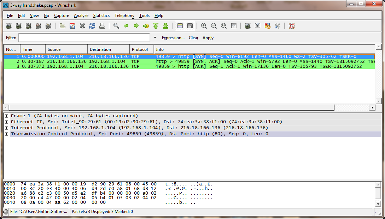Expand the Ethernet II tree node

[x=6, y=122]
